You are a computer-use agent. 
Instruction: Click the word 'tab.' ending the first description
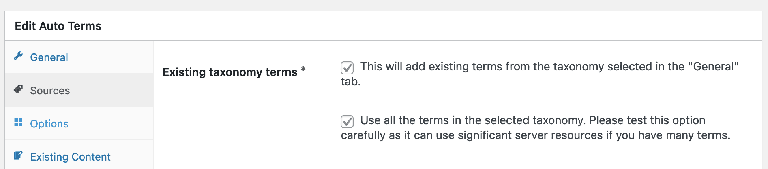[x=351, y=82]
